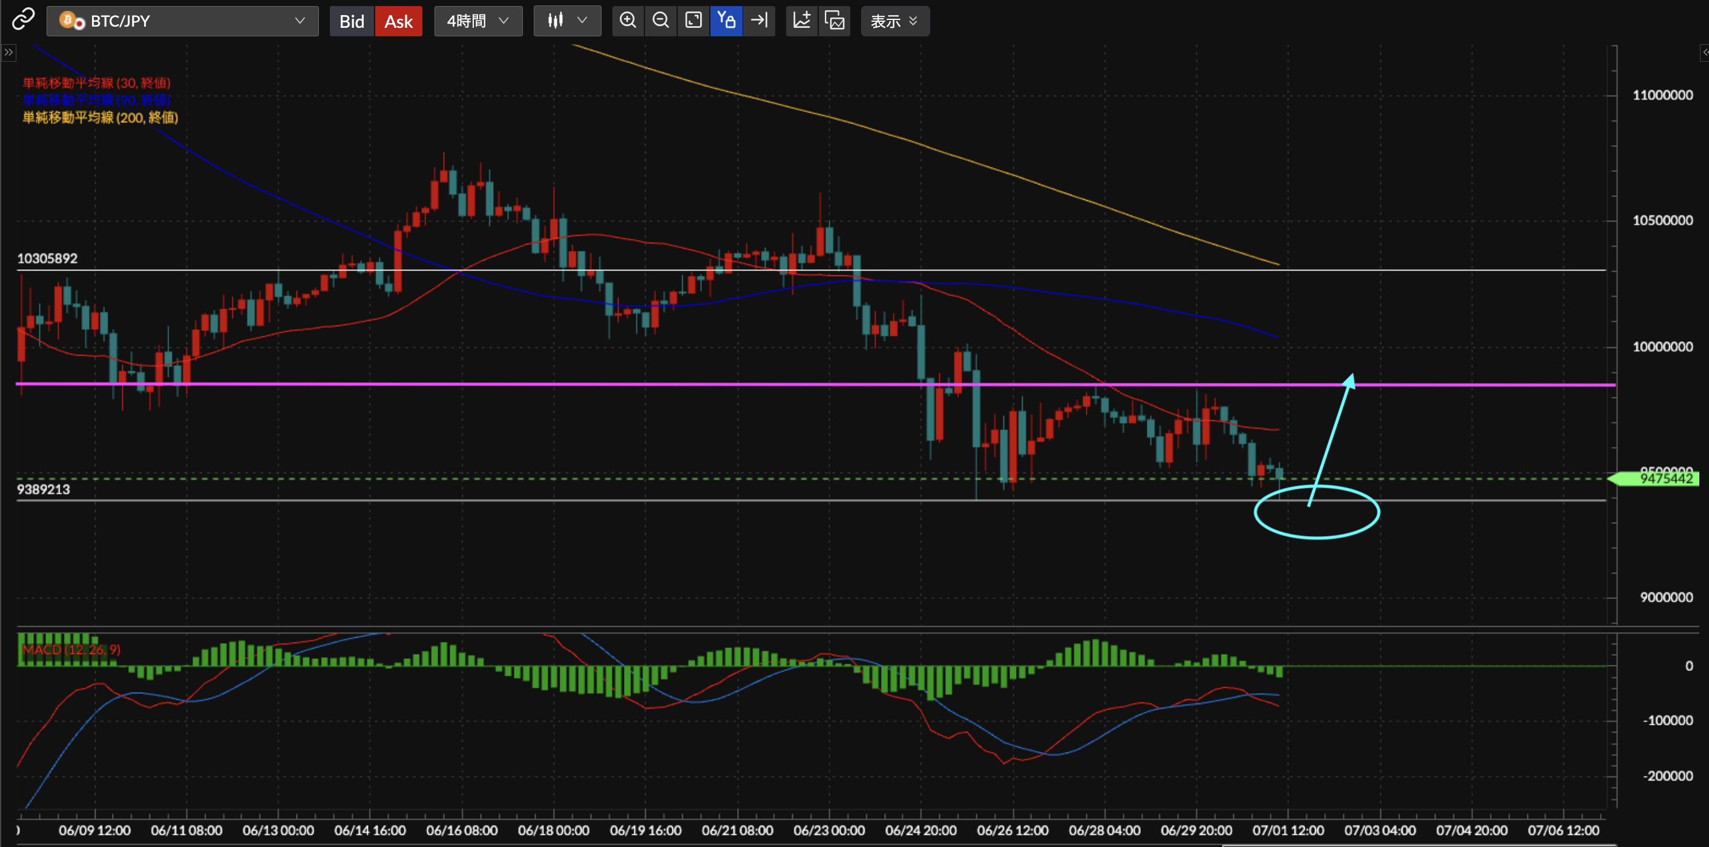Screen dimensions: 1709x847
Task: Select the 200 moving average legend label
Action: (100, 117)
